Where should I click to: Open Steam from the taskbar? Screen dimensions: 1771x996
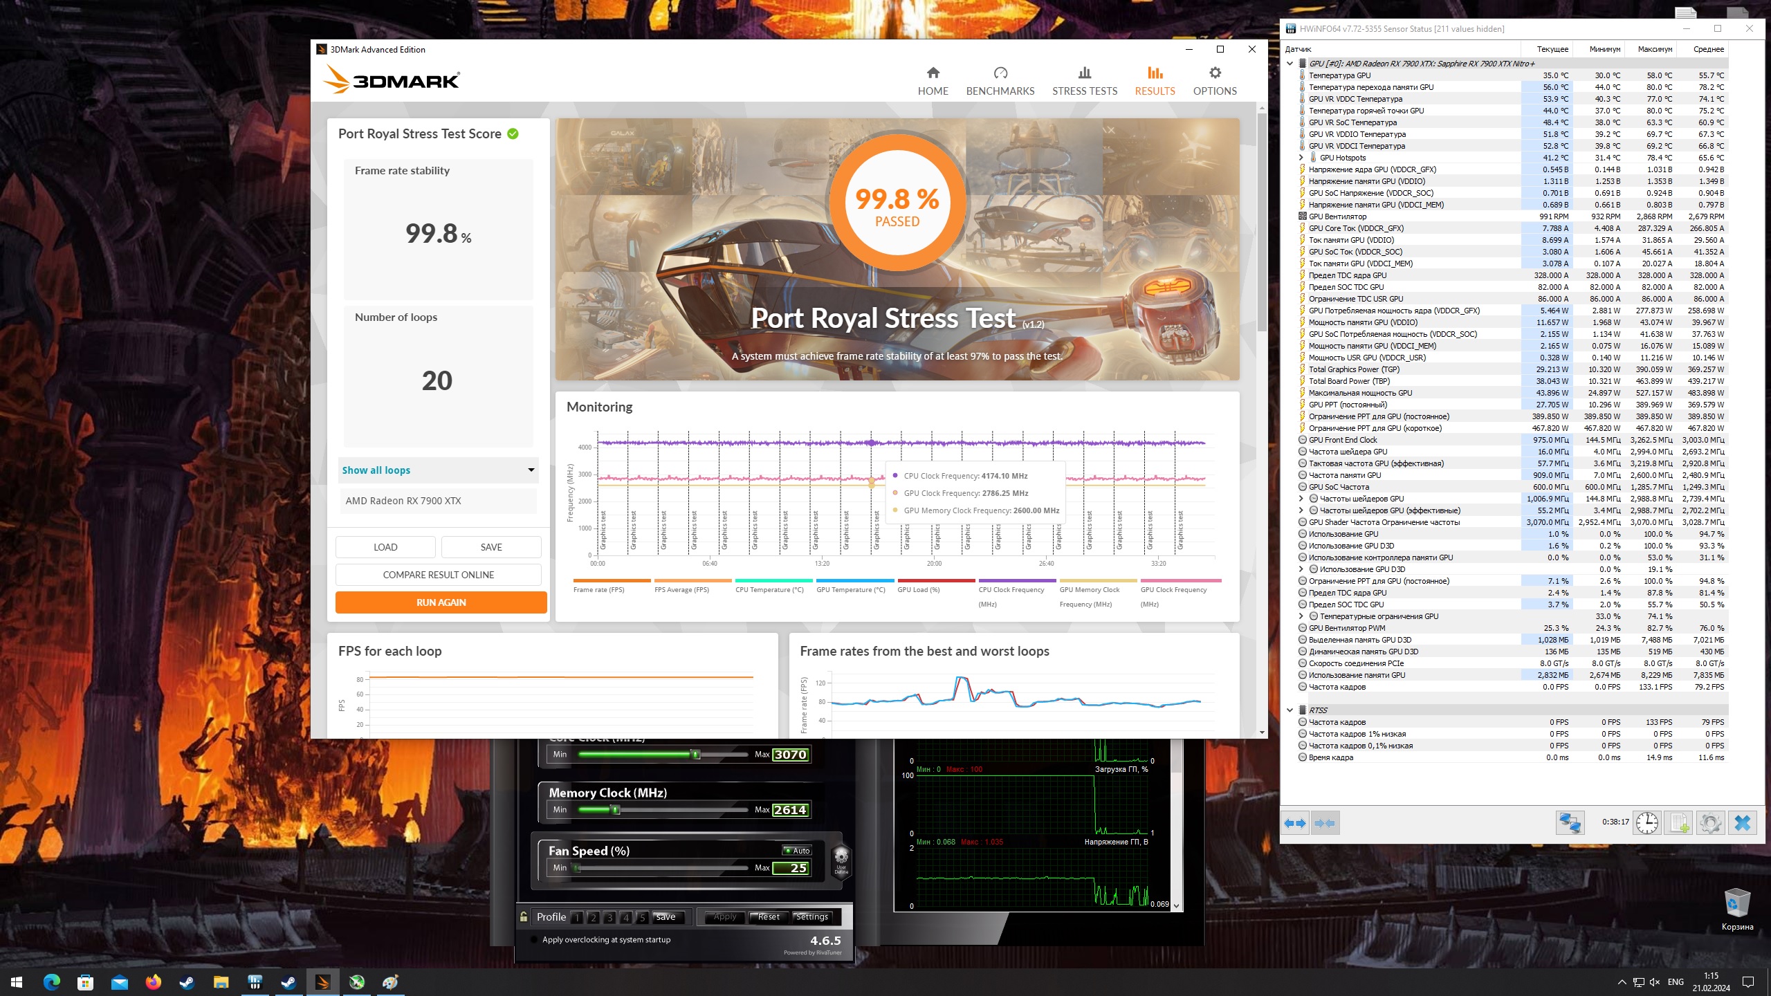pos(187,981)
